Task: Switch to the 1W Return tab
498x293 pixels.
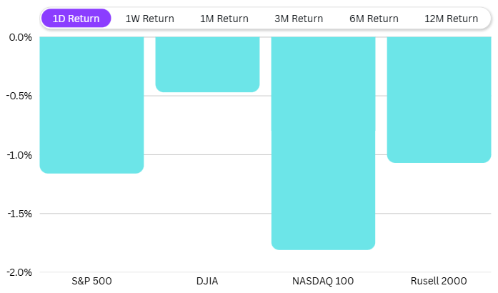Action: [x=149, y=19]
